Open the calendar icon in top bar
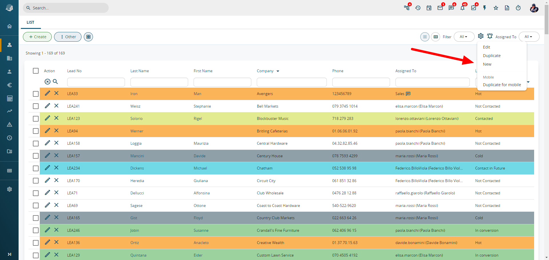Screen dimensions: 549x260 pos(429,8)
